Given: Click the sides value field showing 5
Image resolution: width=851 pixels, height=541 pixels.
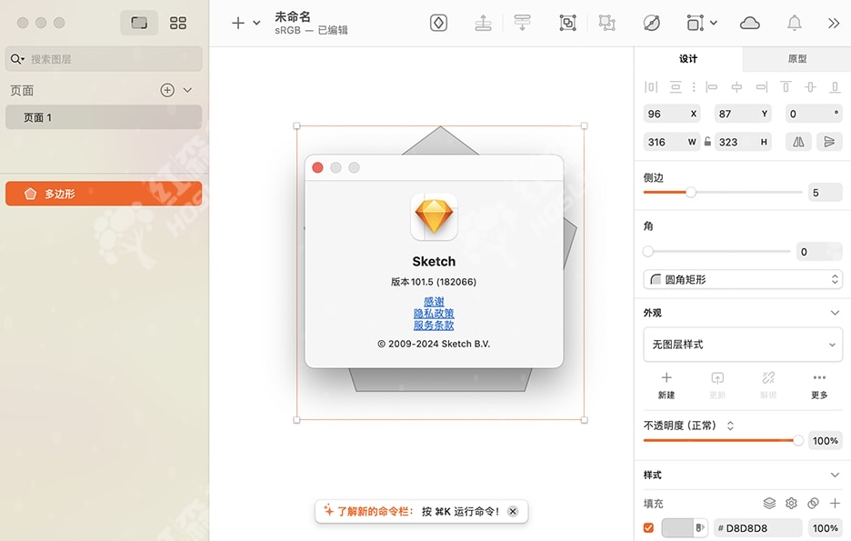Looking at the screenshot, I should (825, 193).
